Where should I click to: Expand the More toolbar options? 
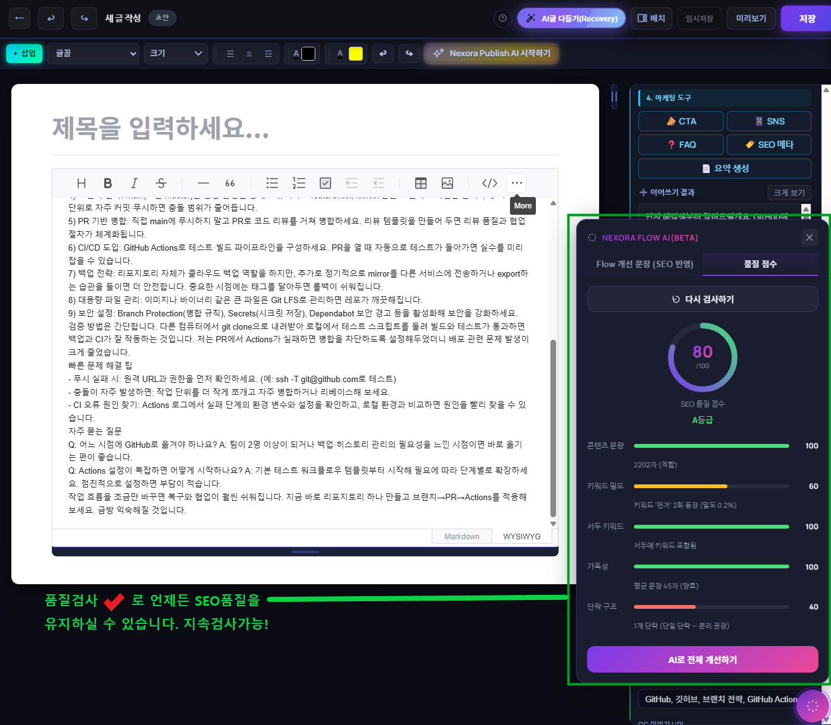[517, 183]
